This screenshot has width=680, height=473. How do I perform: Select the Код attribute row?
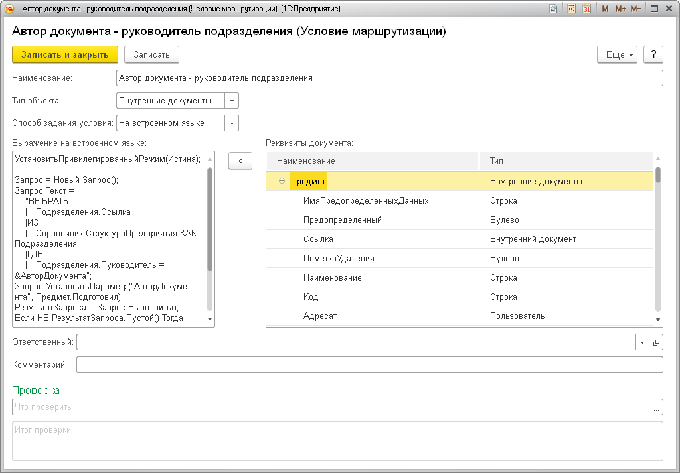460,297
